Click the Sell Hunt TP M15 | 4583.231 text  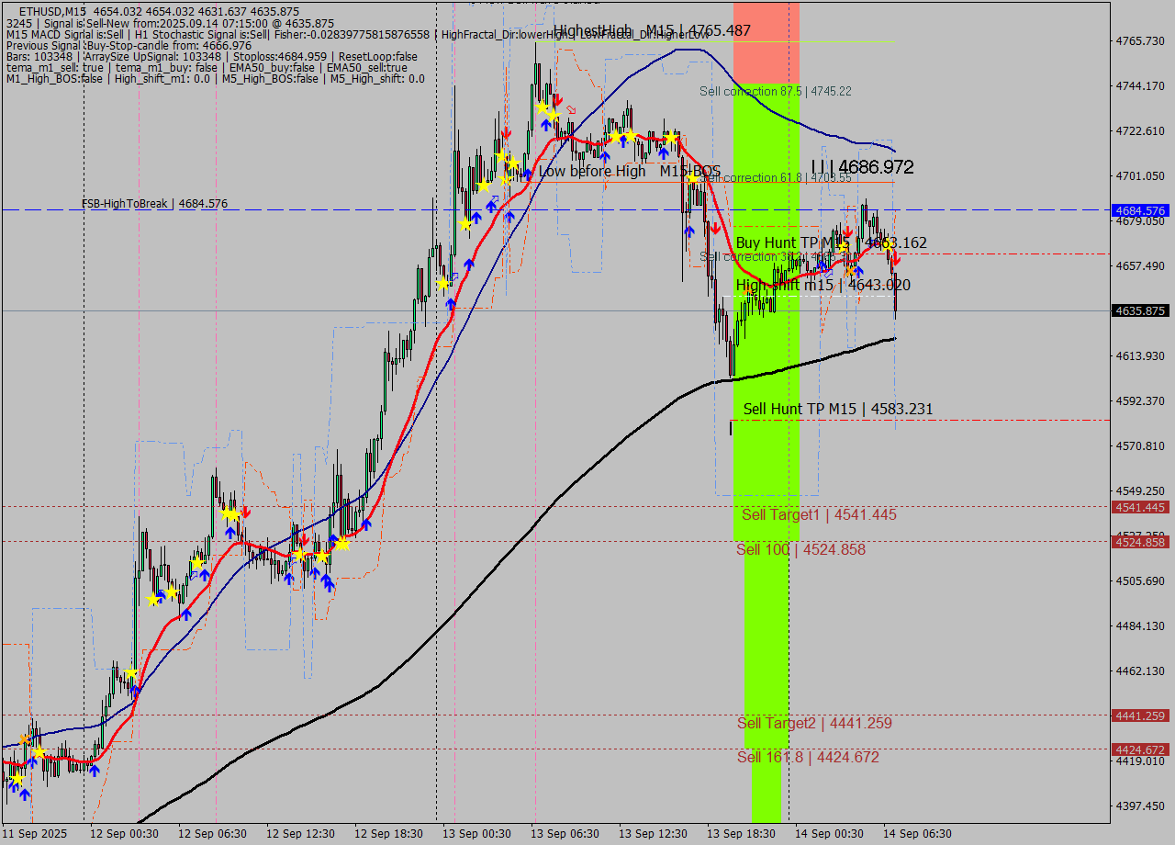click(x=840, y=409)
